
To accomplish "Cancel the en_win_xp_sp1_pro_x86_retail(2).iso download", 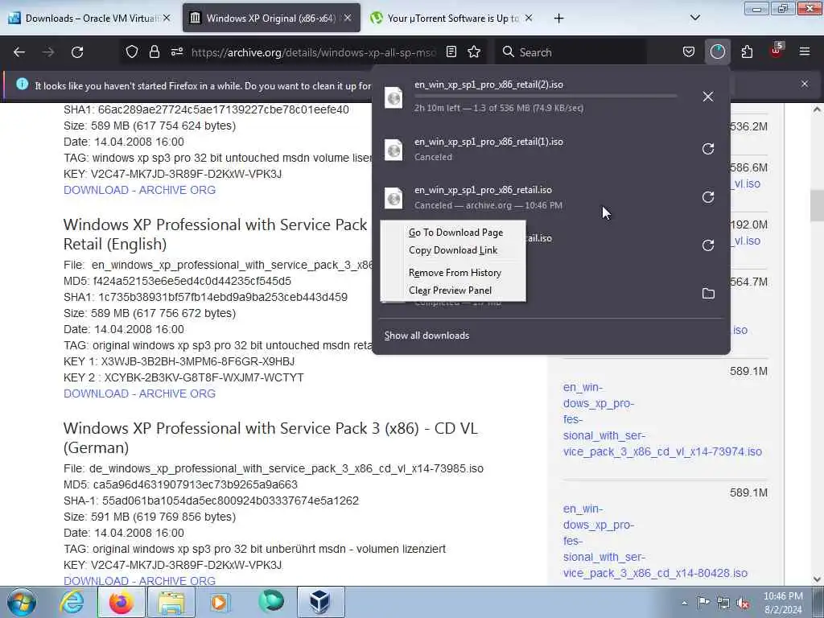I will 708,97.
